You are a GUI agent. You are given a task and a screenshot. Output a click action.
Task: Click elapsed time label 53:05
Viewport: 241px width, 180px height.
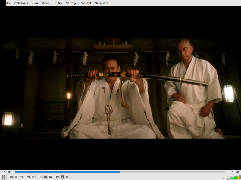(8, 172)
